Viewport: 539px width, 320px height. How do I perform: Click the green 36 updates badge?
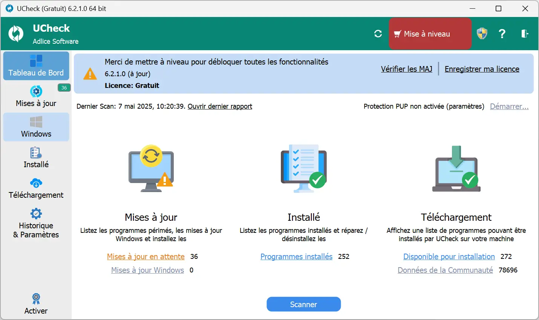tap(64, 88)
